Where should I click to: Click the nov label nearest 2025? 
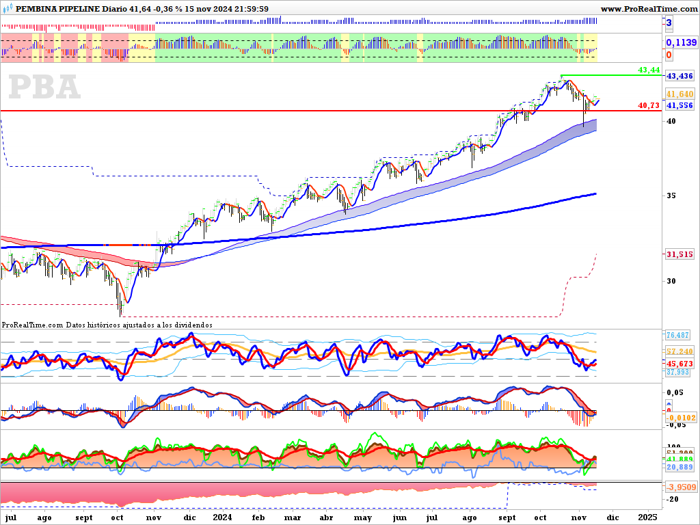coord(578,517)
